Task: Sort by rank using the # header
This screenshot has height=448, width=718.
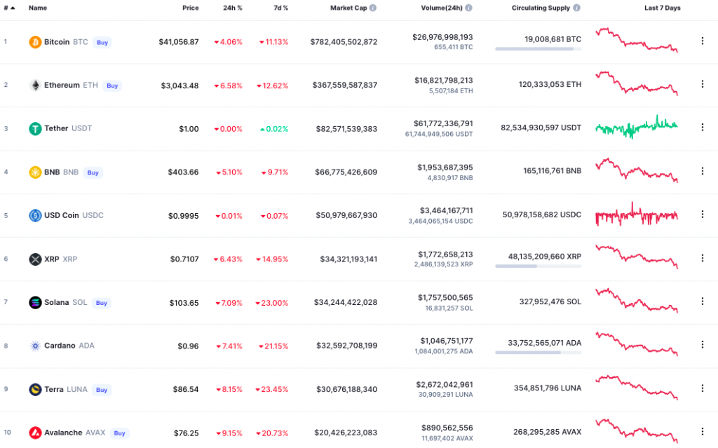Action: click(9, 8)
